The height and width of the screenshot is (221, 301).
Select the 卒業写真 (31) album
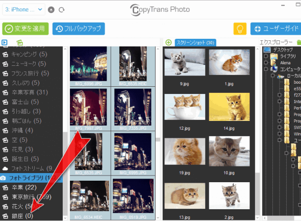coord(31,92)
